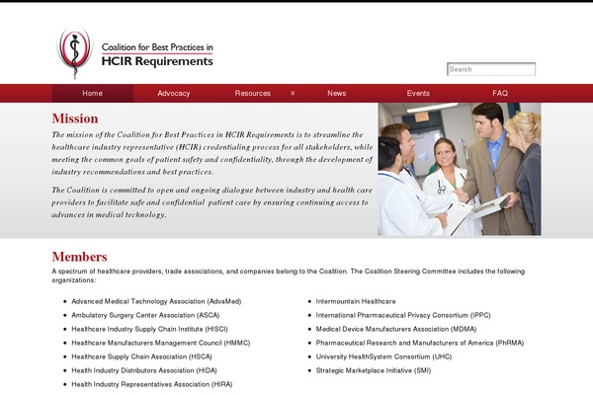593x395 pixels.
Task: Select Medical Device Manufacturers Association (MDMA)
Action: point(396,329)
